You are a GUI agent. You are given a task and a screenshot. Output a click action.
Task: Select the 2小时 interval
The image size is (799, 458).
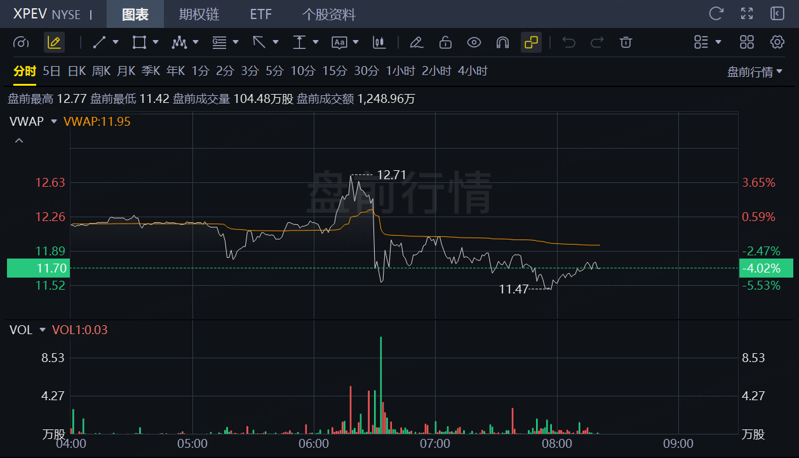coord(436,71)
